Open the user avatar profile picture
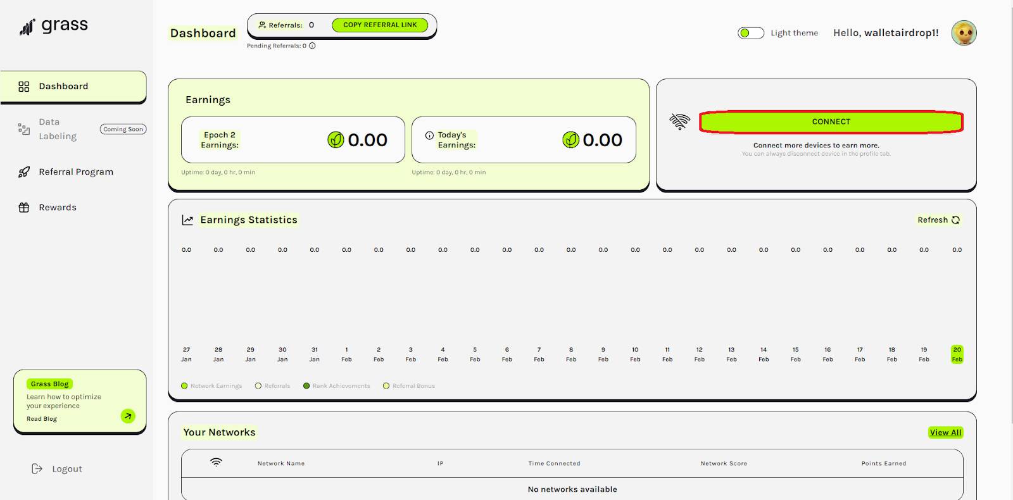 (x=964, y=33)
